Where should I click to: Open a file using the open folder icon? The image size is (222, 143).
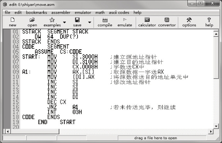click(32, 20)
